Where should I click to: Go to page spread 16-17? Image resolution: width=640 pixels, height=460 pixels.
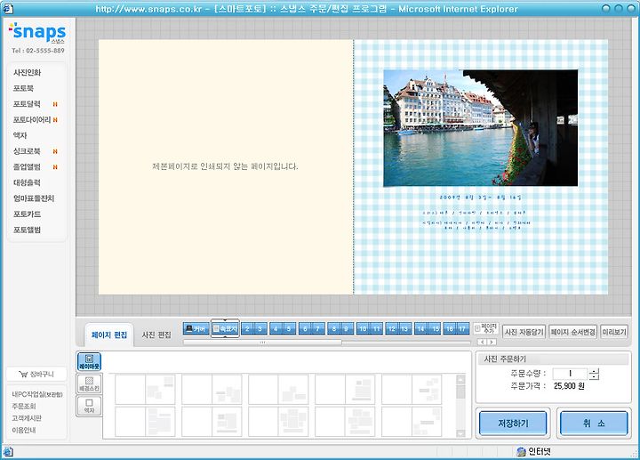point(456,328)
